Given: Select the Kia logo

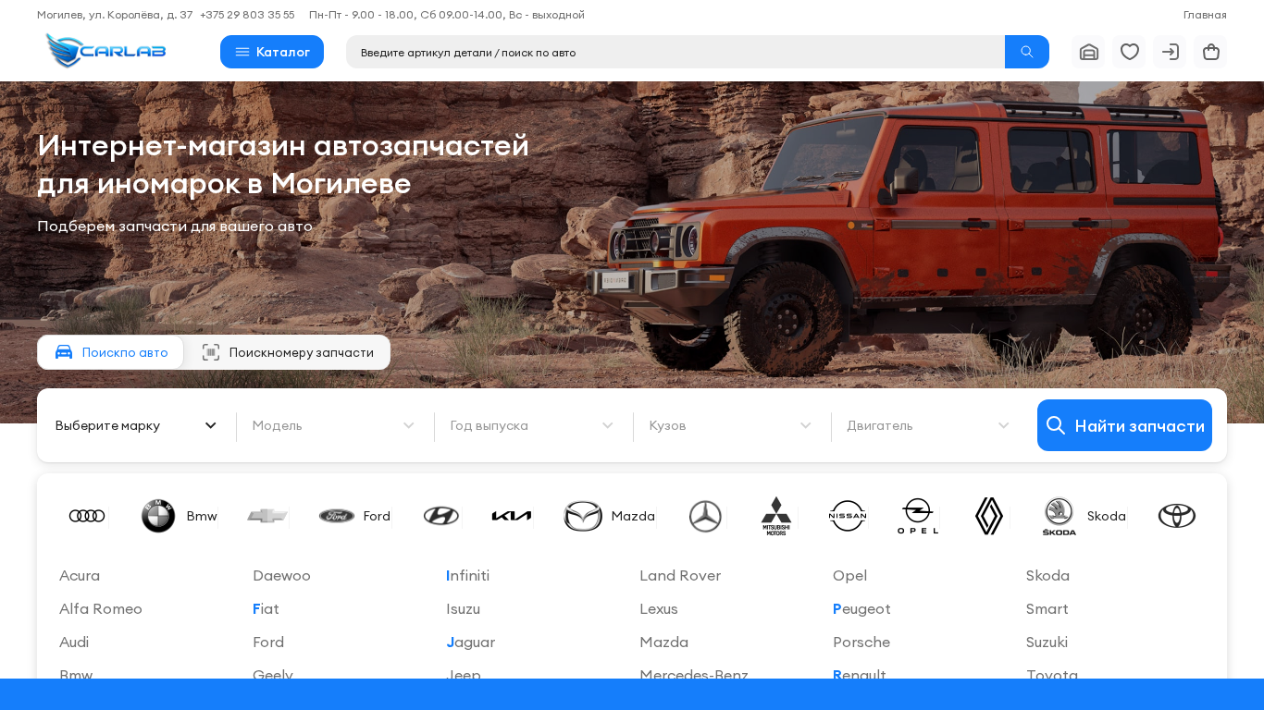Looking at the screenshot, I should coord(512,516).
